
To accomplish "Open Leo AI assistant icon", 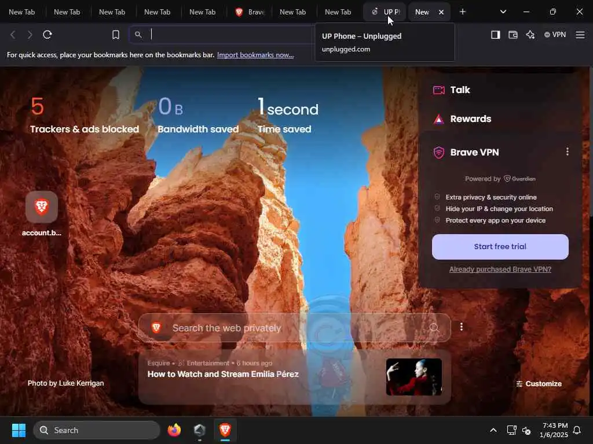I will coord(530,35).
